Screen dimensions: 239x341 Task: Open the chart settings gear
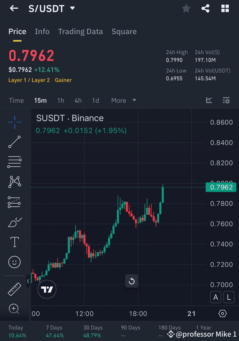(222, 313)
